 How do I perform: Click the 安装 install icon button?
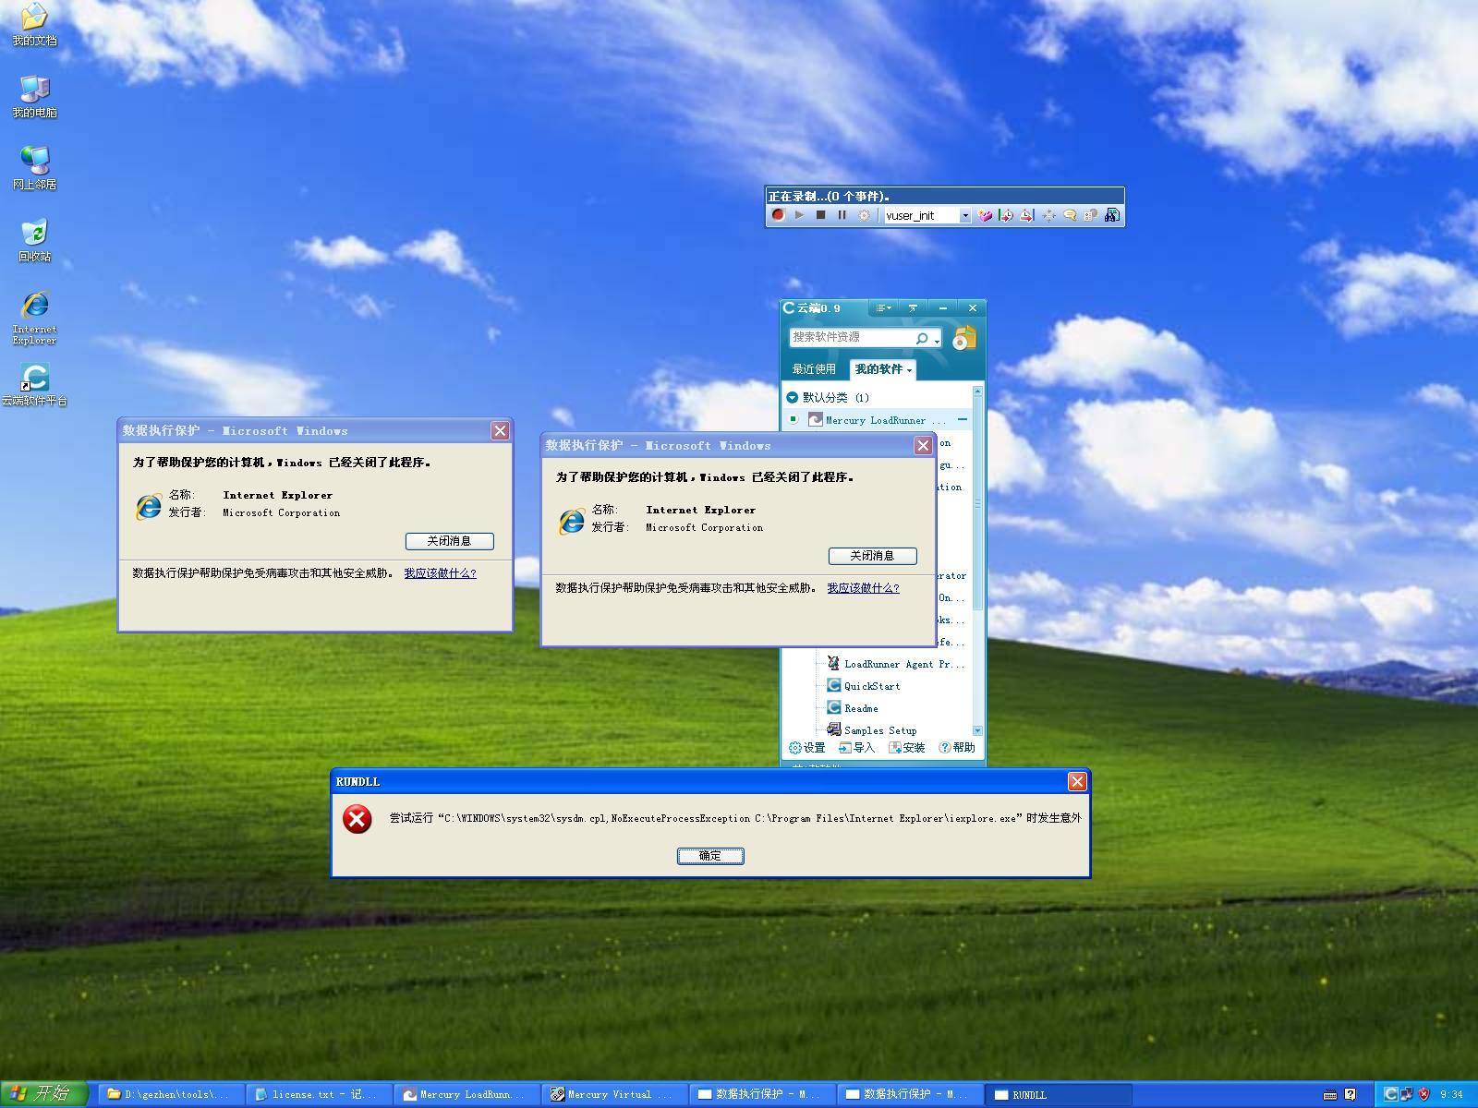coord(906,748)
